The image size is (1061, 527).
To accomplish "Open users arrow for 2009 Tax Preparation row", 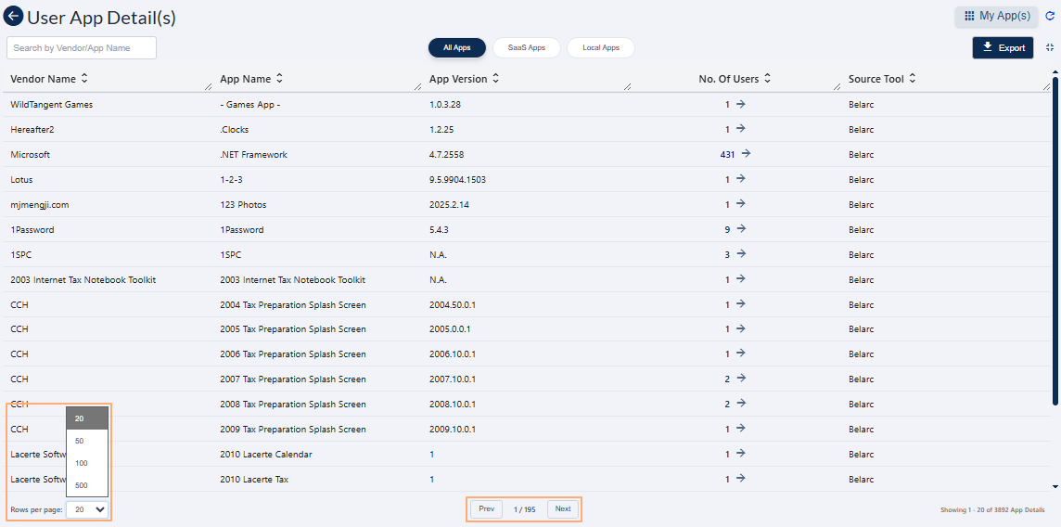I will point(740,429).
